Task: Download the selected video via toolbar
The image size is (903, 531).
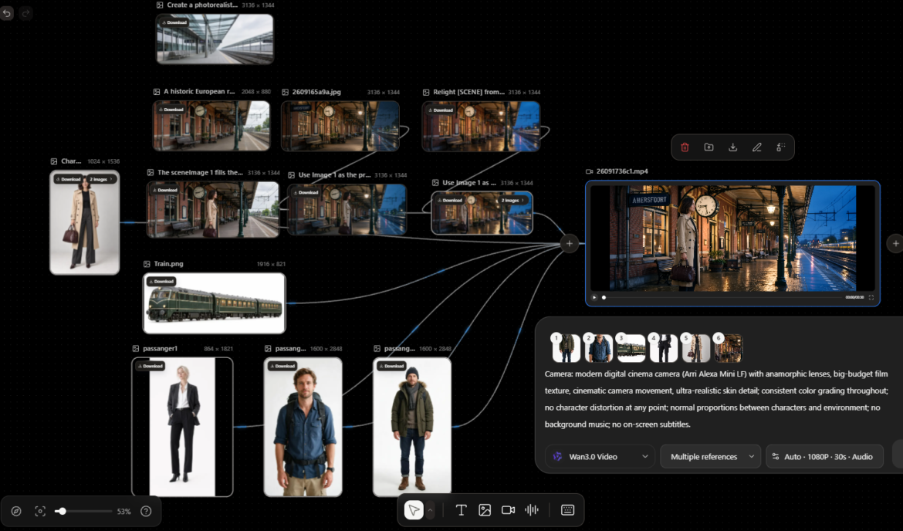Action: point(732,147)
